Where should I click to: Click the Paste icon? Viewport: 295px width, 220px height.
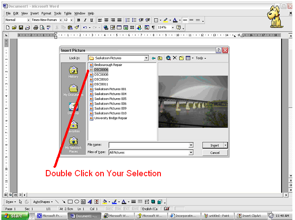[70, 28]
